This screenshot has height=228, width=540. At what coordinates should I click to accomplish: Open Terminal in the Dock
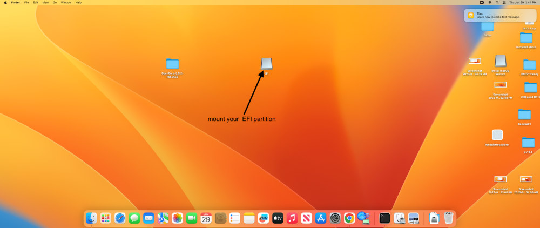pos(384,218)
